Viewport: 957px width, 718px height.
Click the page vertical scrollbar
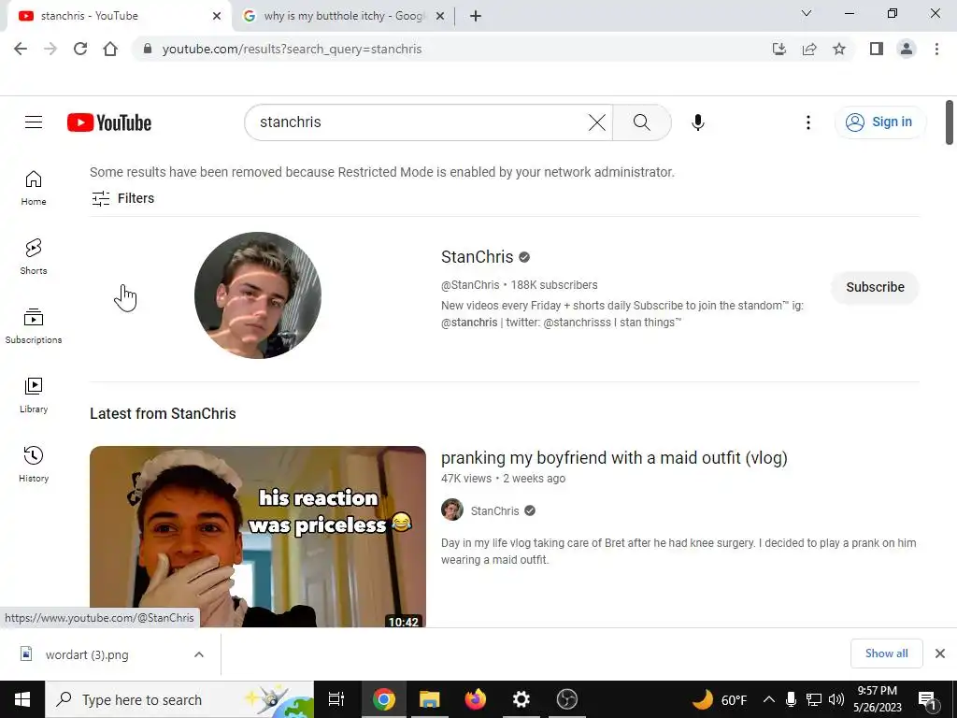pos(950,122)
